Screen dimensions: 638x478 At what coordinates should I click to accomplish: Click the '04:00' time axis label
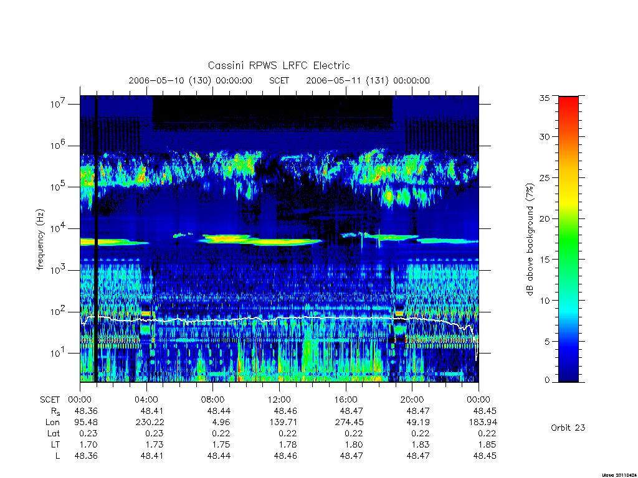146,400
